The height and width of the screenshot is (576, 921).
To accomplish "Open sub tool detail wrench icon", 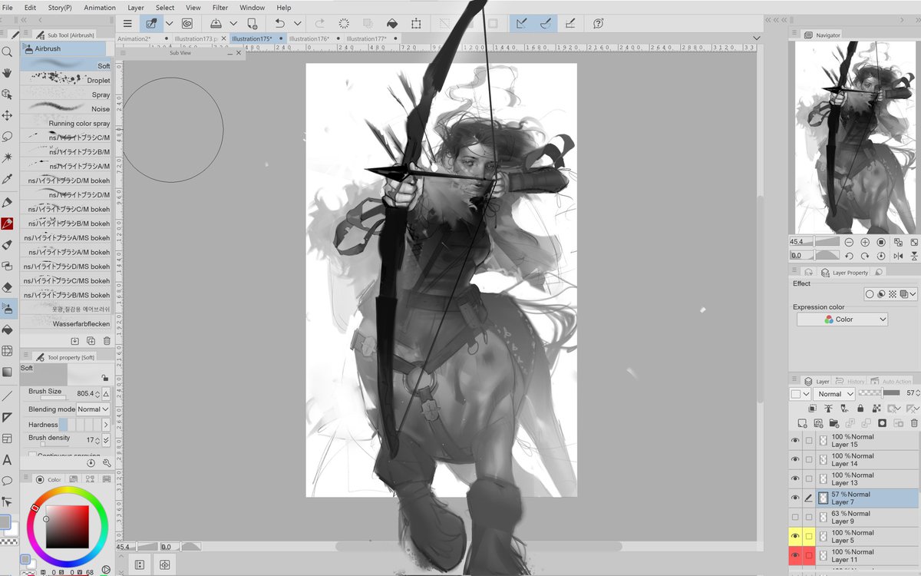I will coord(107,463).
